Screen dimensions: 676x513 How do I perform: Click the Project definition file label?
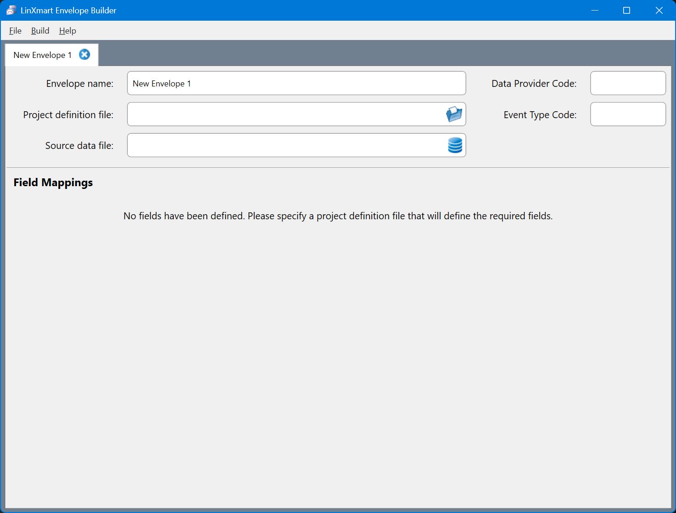pyautogui.click(x=68, y=115)
